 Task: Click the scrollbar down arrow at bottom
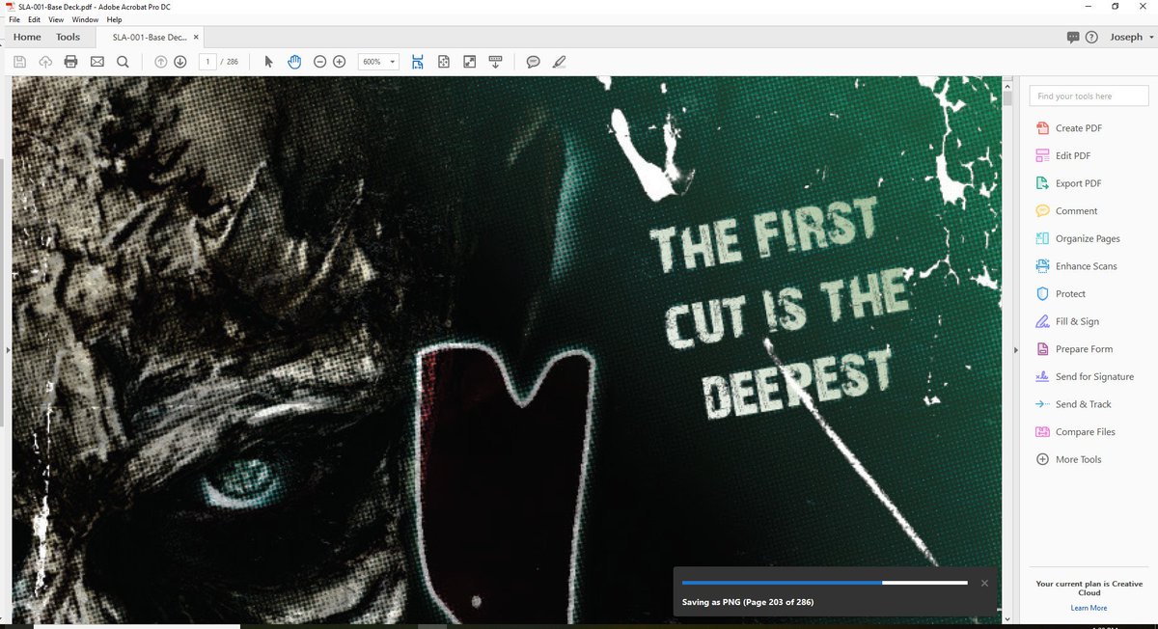point(1007,618)
